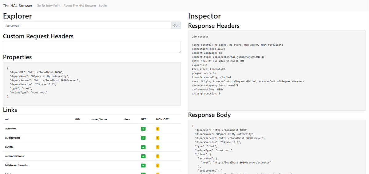This screenshot has width=369, height=174.
Task: Open About The HAL Browser
Action: [x=80, y=6]
